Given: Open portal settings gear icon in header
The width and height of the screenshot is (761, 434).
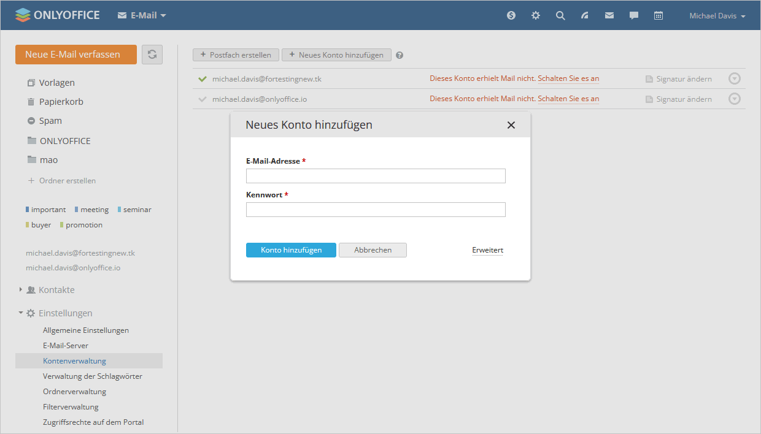Looking at the screenshot, I should pyautogui.click(x=536, y=16).
